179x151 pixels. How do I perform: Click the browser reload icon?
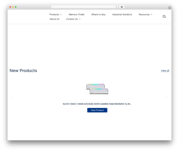click(116, 7)
